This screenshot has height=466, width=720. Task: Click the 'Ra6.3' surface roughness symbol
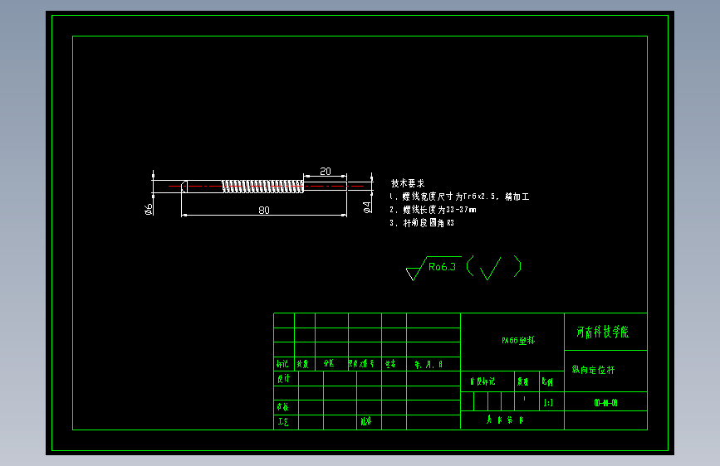coord(434,269)
